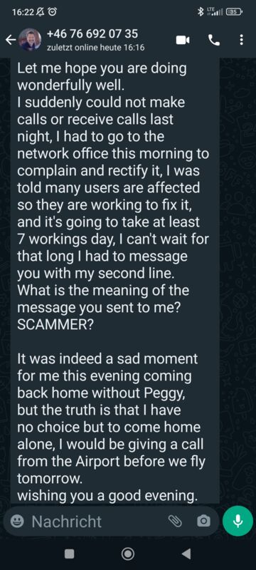Open the contact's profile picture
The height and width of the screenshot is (570, 256).
[x=30, y=40]
